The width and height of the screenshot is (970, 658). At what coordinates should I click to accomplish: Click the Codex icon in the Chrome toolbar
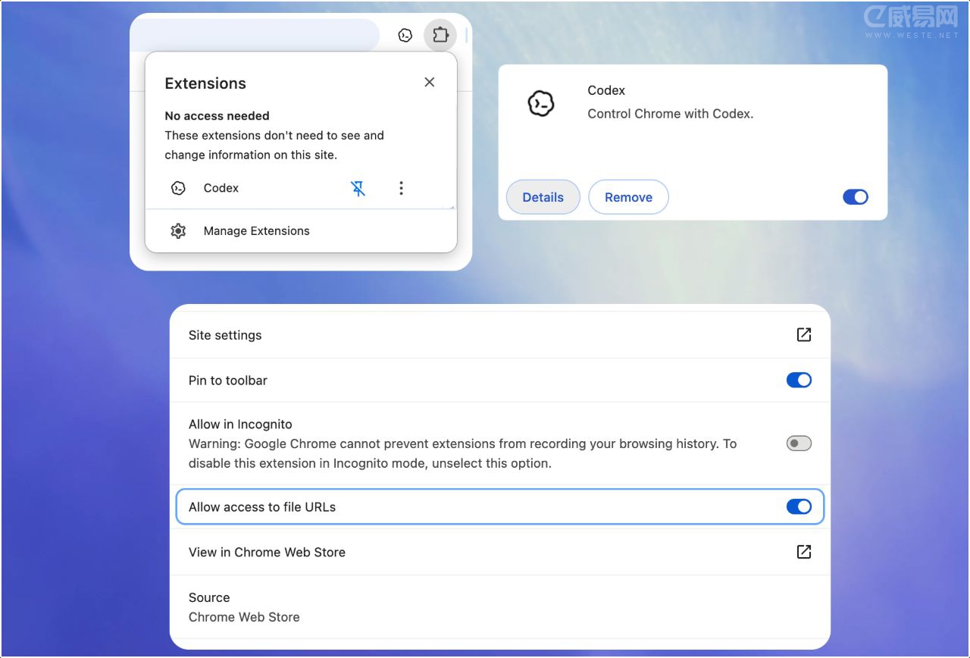pos(405,35)
